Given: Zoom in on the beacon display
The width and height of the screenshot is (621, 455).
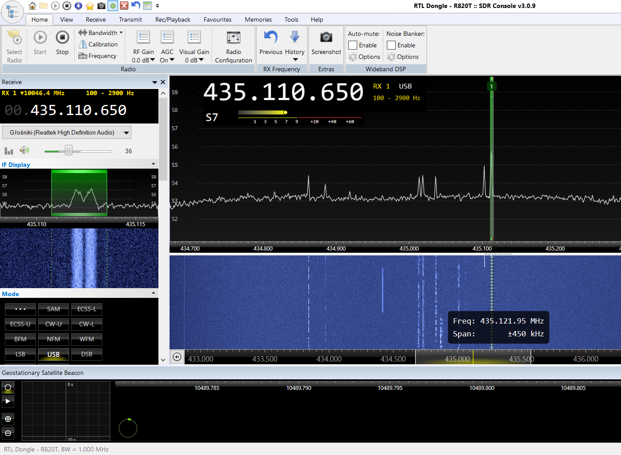Looking at the screenshot, I should 8,419.
